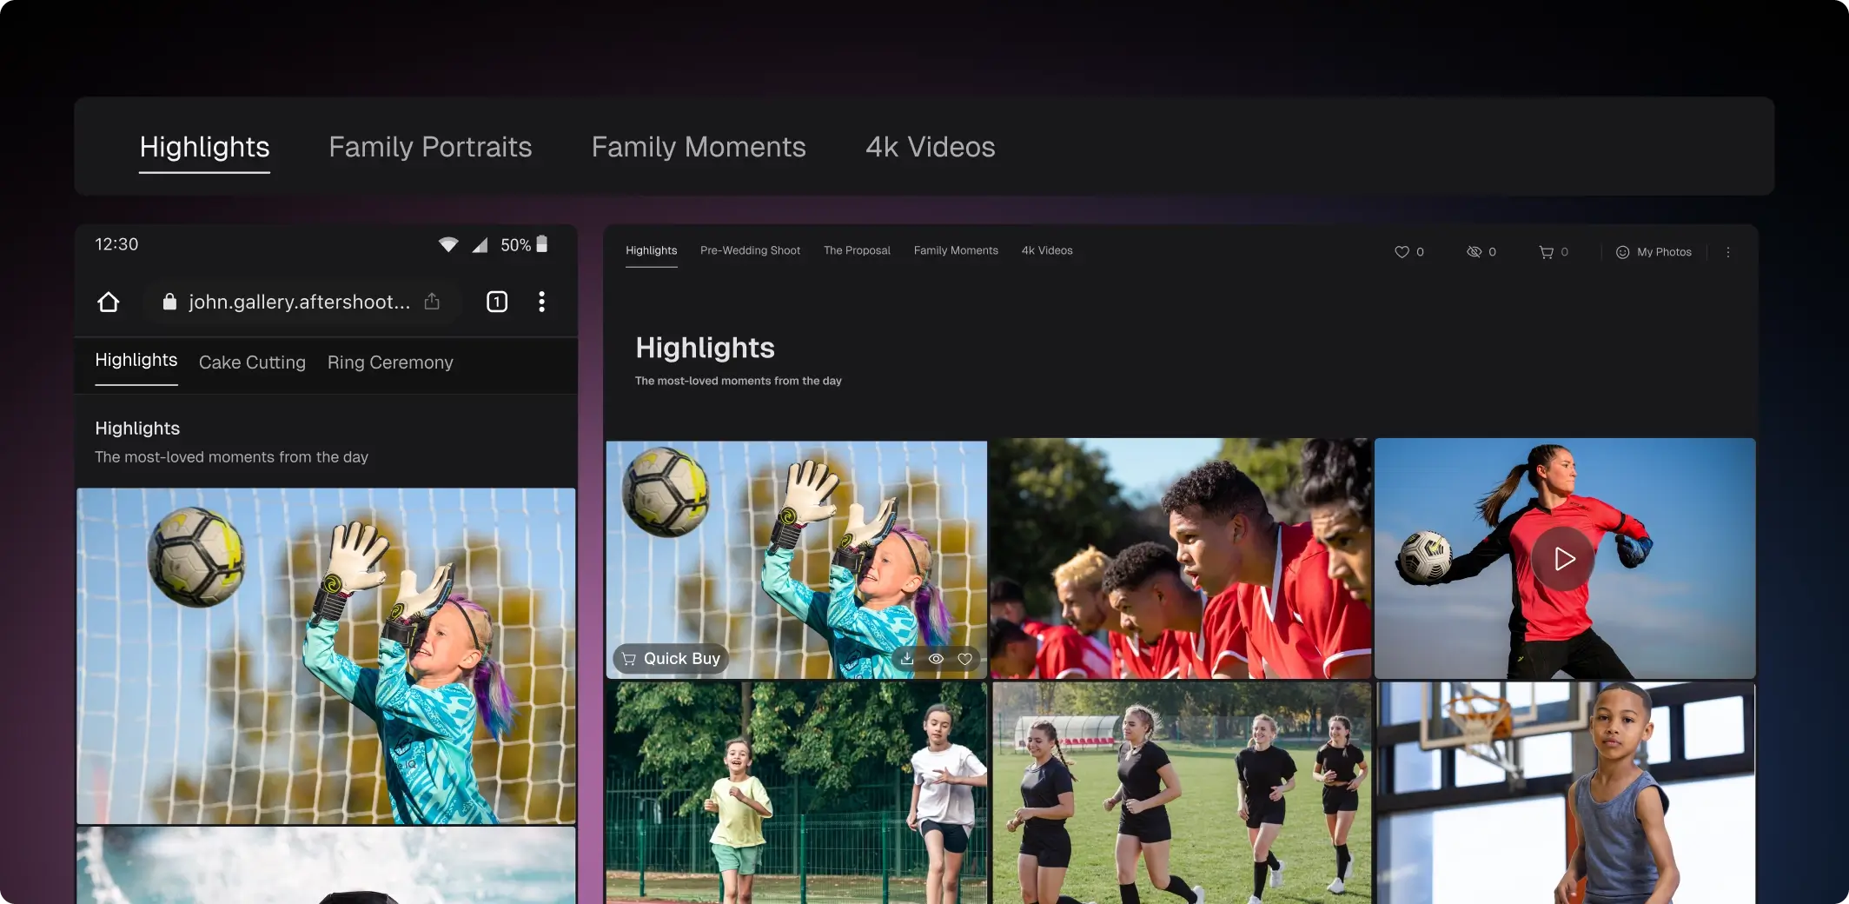Open the cart counter icon
Viewport: 1849px width, 904px height.
[1554, 252]
